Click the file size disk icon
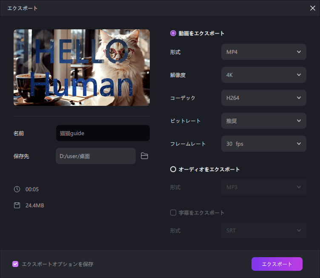The width and height of the screenshot is (320, 278). [x=17, y=205]
